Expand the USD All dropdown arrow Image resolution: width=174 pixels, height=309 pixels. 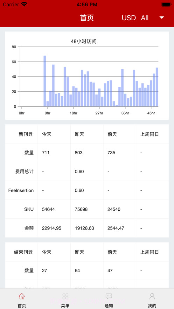coord(162,18)
